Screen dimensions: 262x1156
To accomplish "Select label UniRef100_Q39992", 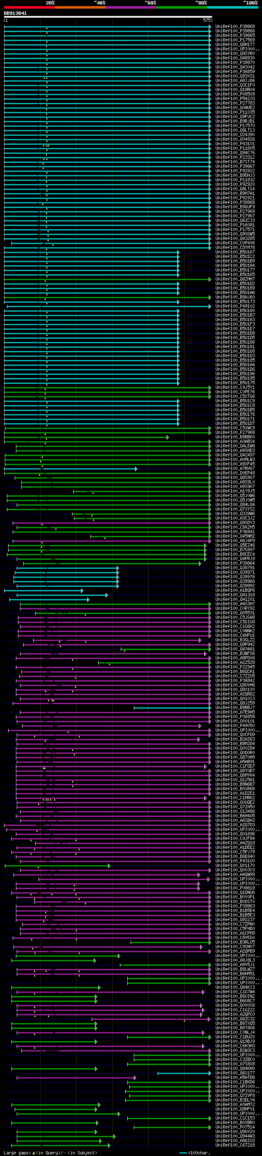I will pyautogui.click(x=235, y=586).
